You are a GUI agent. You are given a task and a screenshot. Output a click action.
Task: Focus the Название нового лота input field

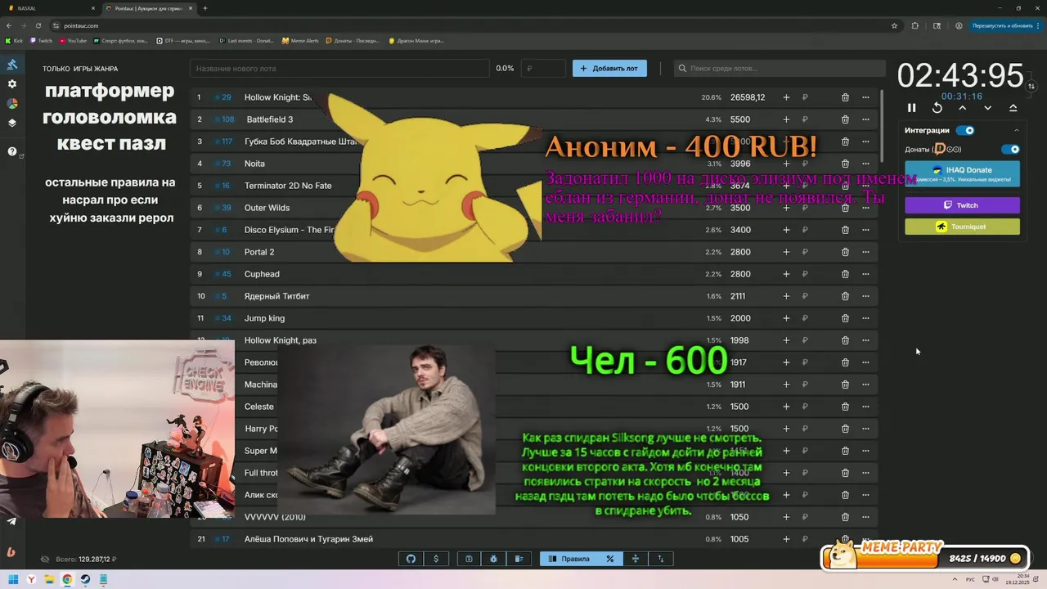[x=339, y=69]
